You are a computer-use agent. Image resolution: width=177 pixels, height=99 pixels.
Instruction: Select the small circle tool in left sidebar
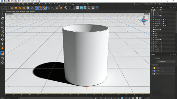[x=2, y=23]
